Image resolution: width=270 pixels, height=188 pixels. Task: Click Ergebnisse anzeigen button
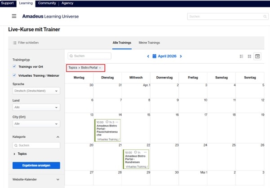point(36,166)
